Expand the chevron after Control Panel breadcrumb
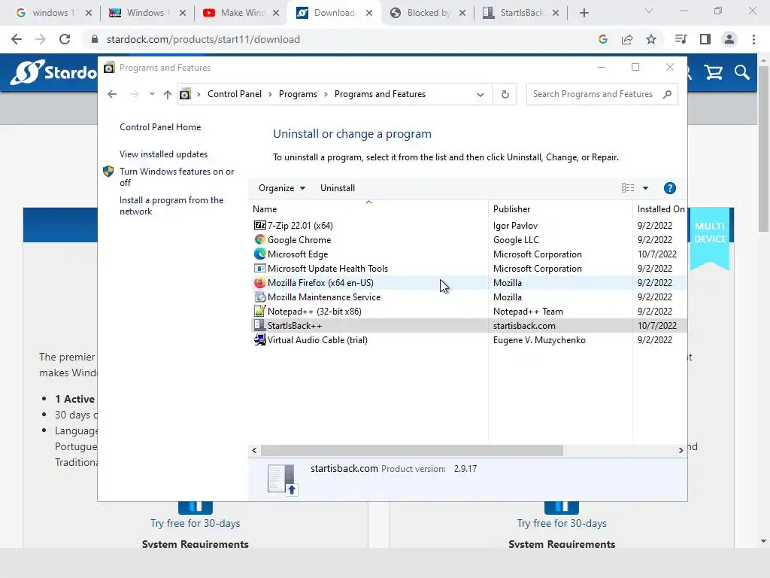Image resolution: width=770 pixels, height=578 pixels. point(270,94)
